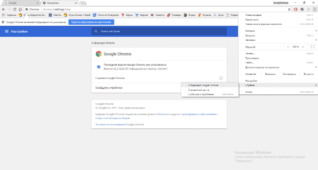Close the Настройки tab
The height and width of the screenshot is (170, 318).
coord(76,3)
